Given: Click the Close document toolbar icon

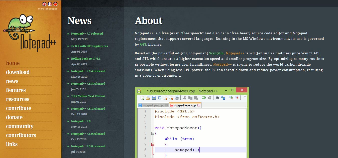Looking at the screenshot, I should (165, 98).
